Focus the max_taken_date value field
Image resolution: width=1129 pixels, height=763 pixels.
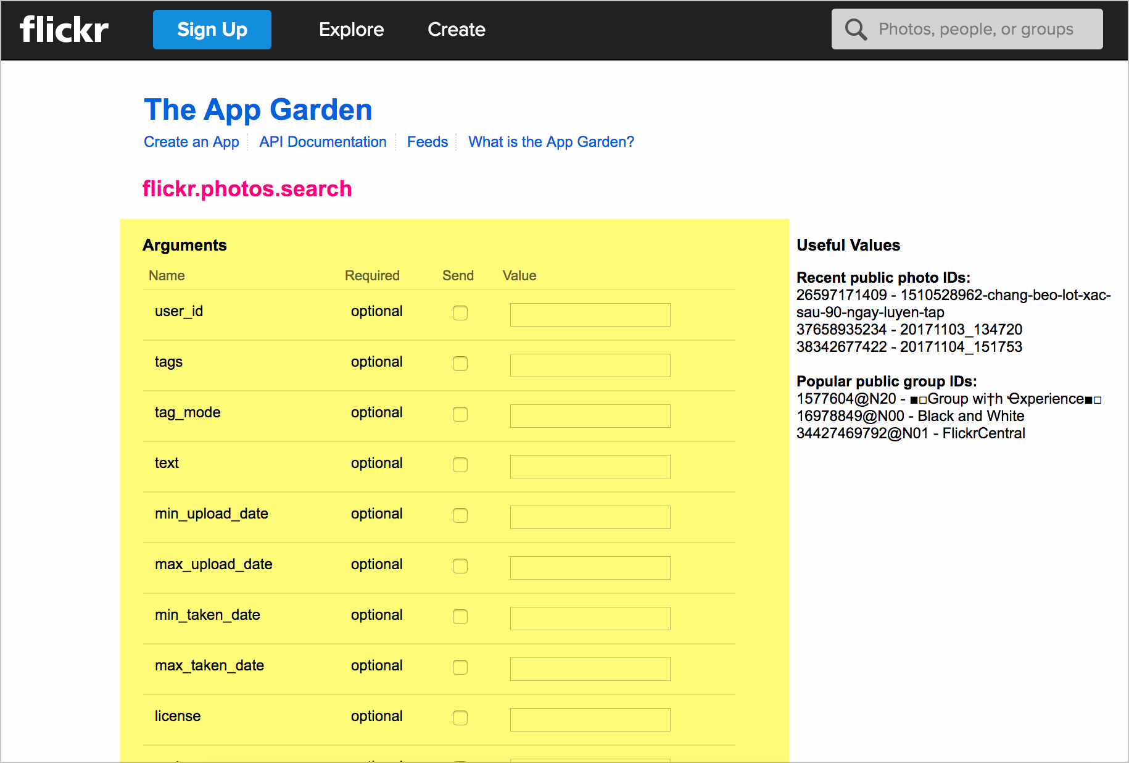click(x=590, y=669)
